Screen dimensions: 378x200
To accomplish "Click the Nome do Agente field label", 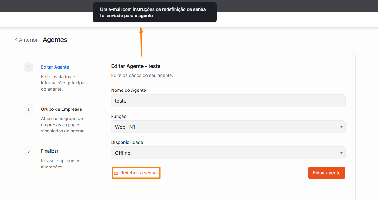I will click(128, 90).
